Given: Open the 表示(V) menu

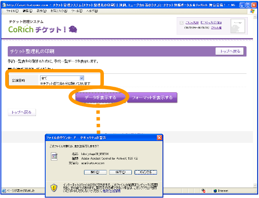Looking at the screenshot, I should point(41,10).
